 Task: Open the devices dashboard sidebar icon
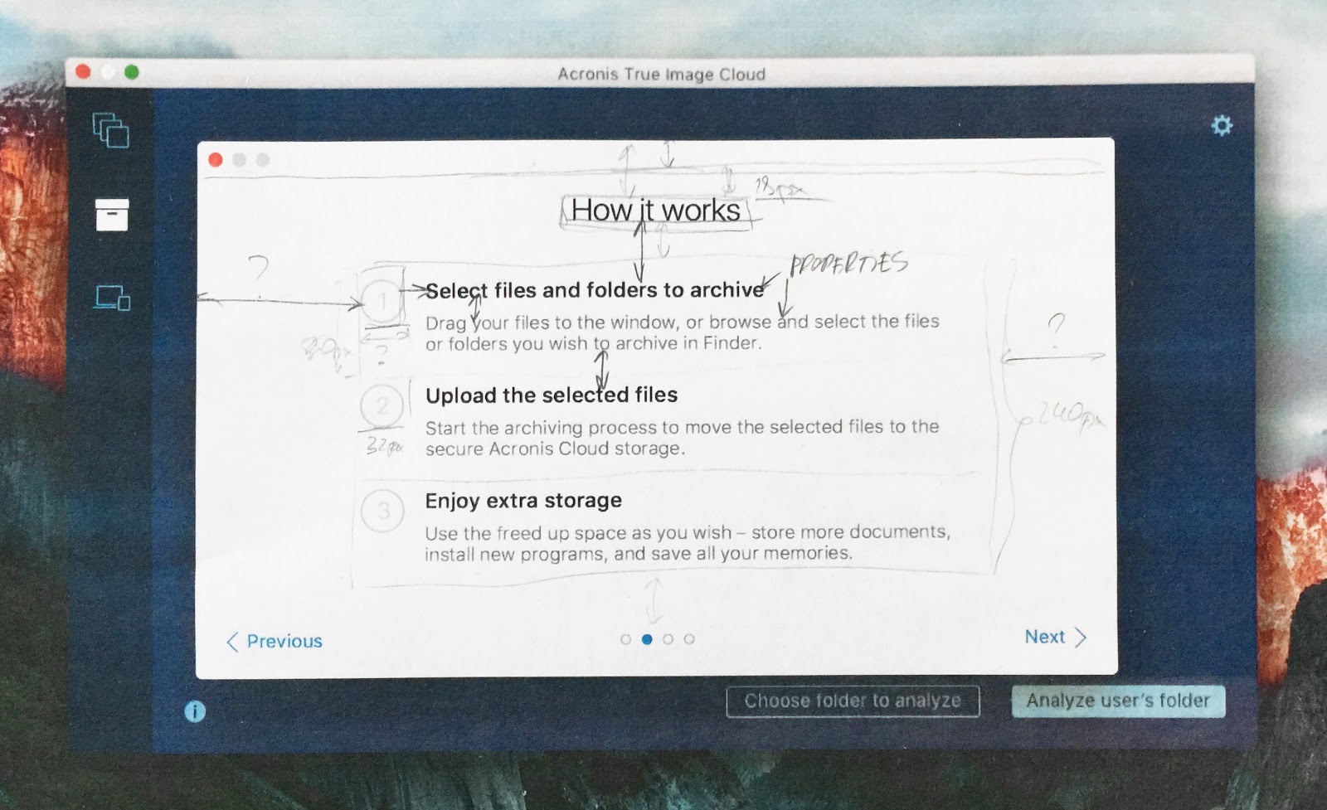pyautogui.click(x=112, y=298)
